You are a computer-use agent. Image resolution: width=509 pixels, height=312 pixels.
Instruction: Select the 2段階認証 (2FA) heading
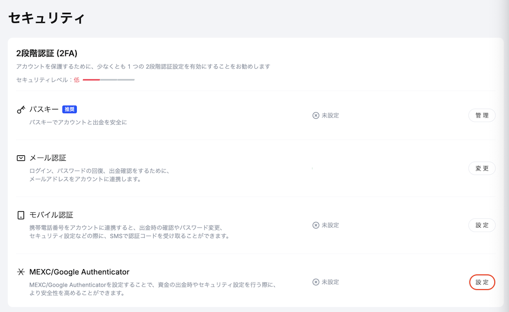pos(47,53)
